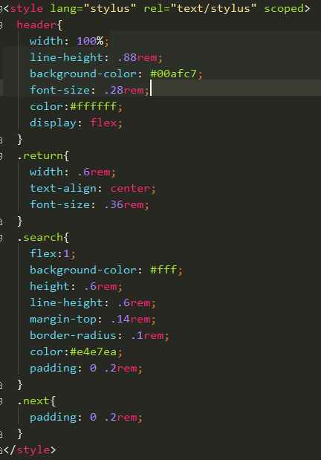Click closing brace of .return block
321x460 pixels.
[19, 221]
